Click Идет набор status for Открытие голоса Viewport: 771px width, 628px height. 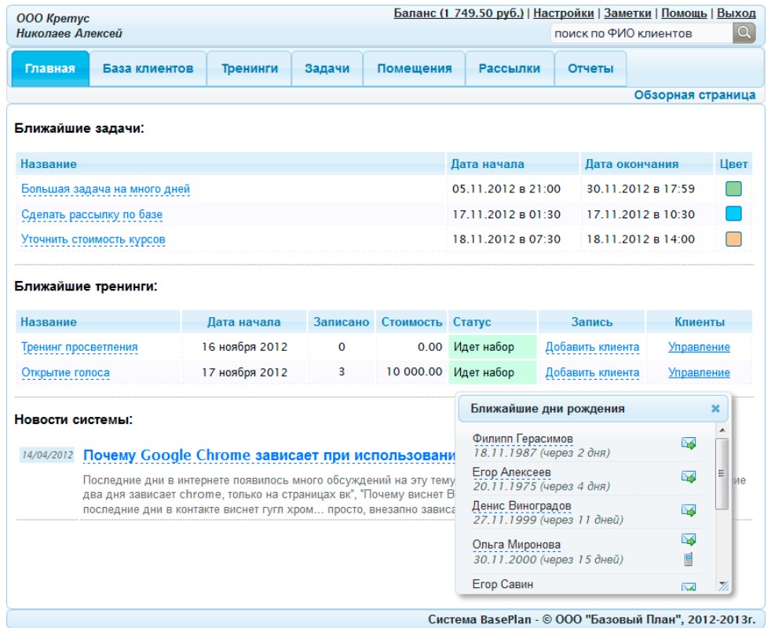(492, 372)
